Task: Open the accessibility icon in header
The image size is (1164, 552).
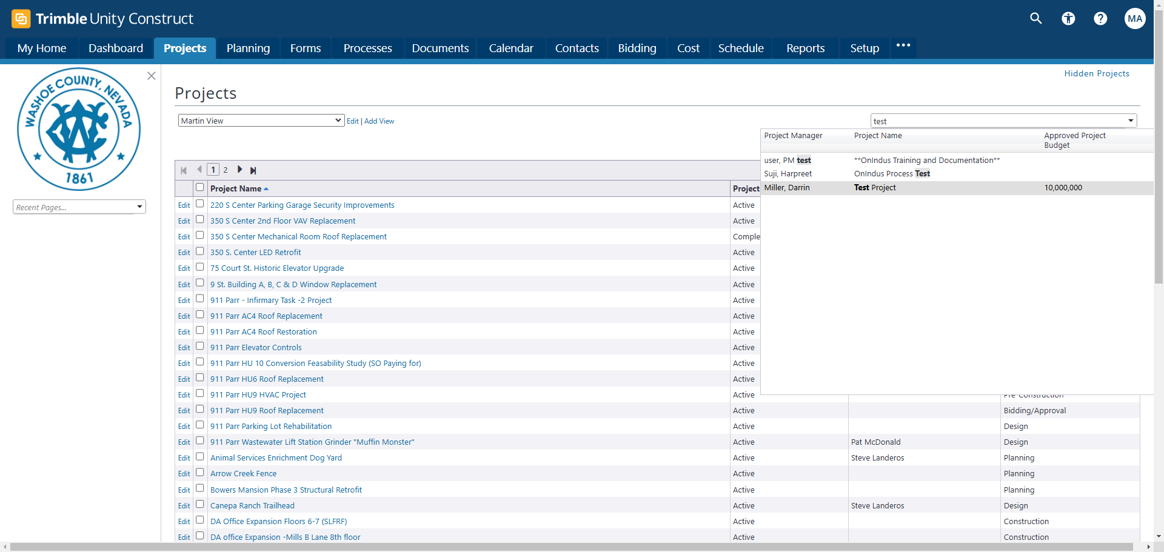Action: tap(1068, 19)
